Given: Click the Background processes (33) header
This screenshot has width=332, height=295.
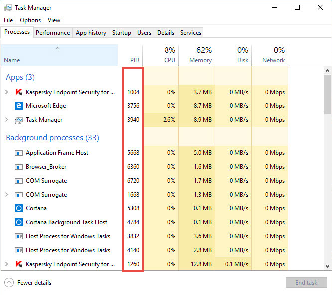Looking at the screenshot, I should pyautogui.click(x=52, y=138).
